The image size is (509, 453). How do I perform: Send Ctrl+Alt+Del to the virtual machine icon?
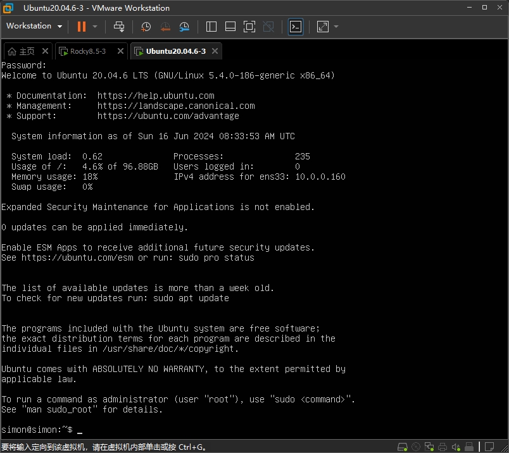pyautogui.click(x=119, y=27)
